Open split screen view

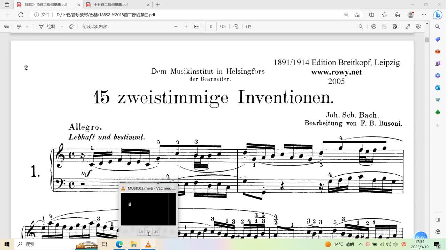371,15
